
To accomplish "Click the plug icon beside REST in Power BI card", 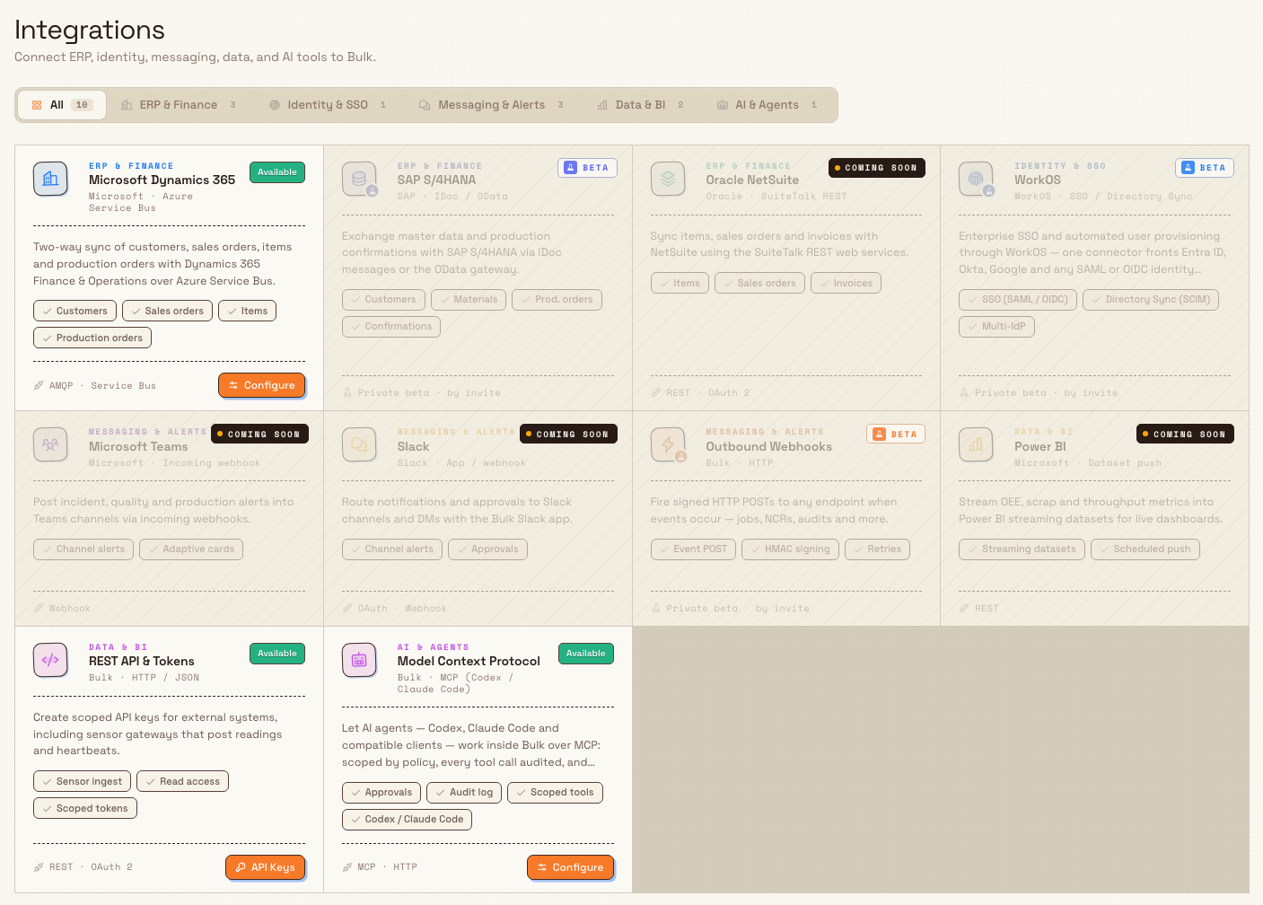I will (964, 609).
